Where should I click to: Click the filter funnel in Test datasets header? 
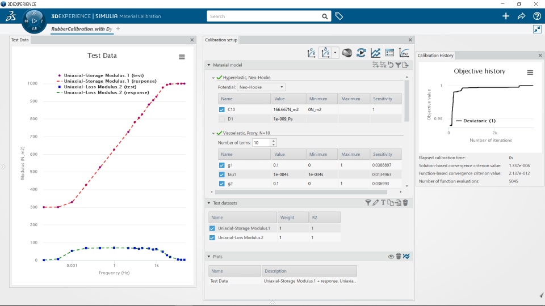tap(368, 203)
